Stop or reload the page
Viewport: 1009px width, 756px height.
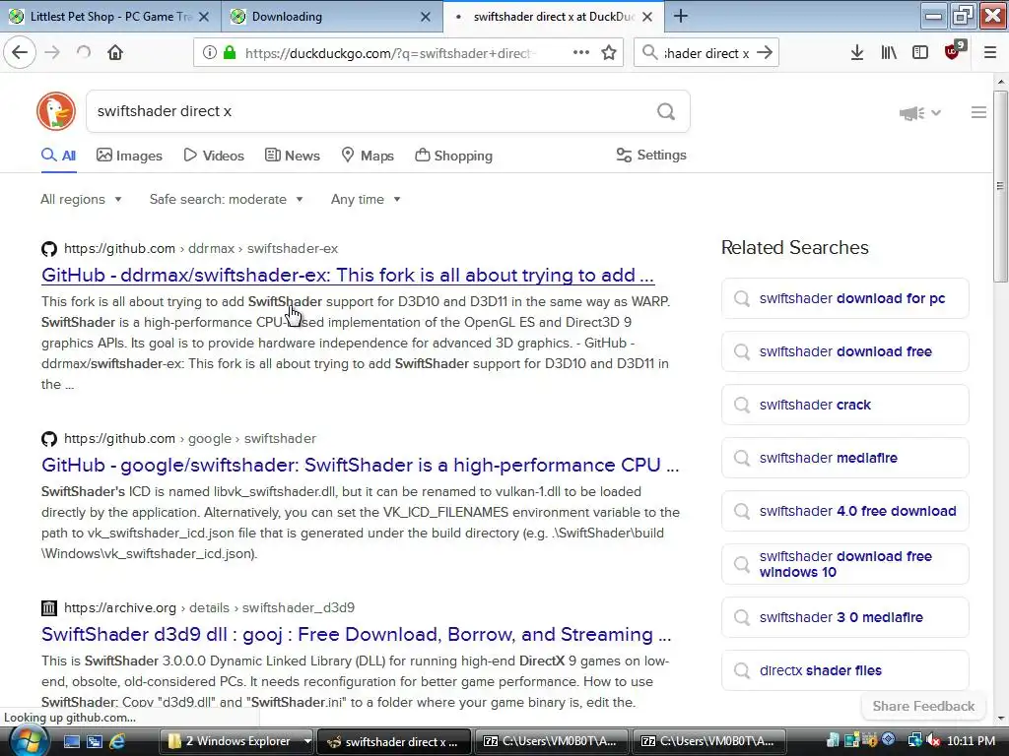(84, 53)
